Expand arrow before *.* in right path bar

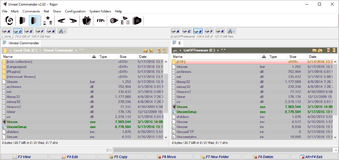(x=218, y=50)
